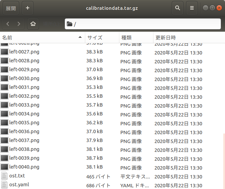The height and width of the screenshot is (189, 225).
Task: Select left-0036.png thumbnail icon
Action: (4, 131)
